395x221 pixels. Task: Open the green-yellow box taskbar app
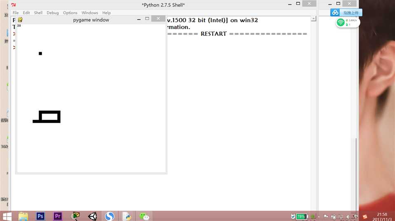click(75, 216)
